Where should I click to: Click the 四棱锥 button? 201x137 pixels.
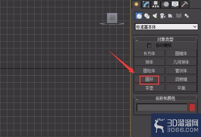[x=181, y=79]
